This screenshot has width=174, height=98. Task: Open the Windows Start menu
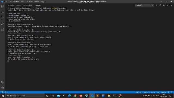[3, 96]
